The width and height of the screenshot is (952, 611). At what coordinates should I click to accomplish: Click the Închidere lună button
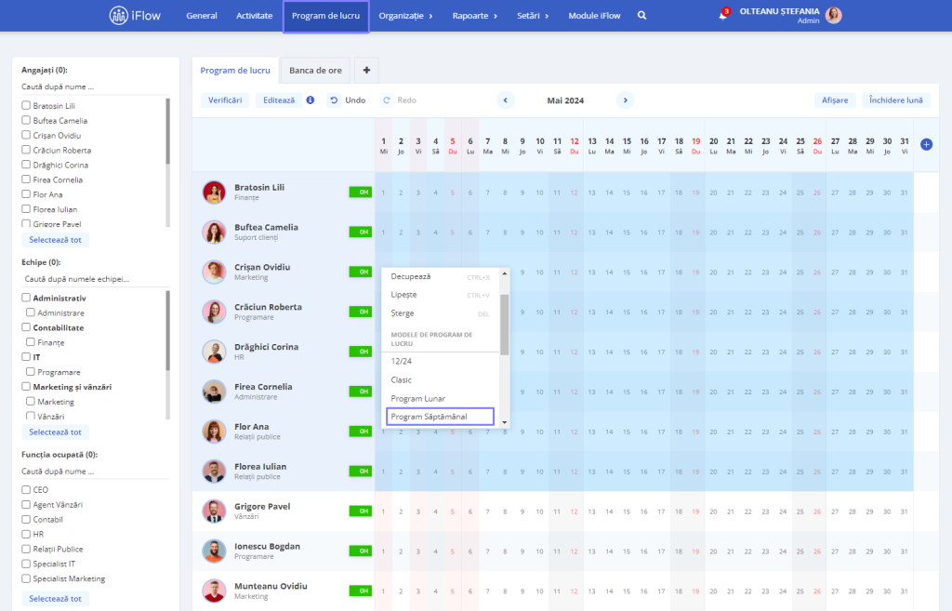point(895,100)
